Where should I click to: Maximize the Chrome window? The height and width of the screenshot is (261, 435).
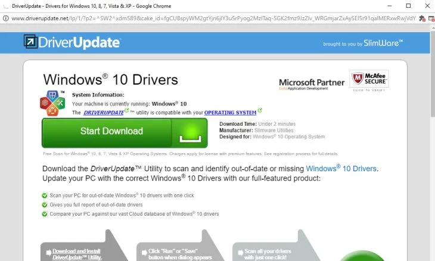408,6
